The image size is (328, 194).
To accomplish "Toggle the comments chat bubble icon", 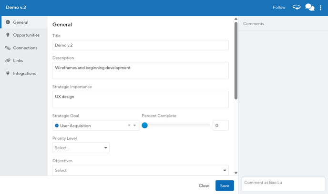I will click(x=309, y=8).
